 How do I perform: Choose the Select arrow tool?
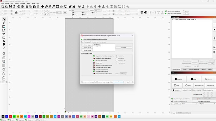[x=4, y=19]
